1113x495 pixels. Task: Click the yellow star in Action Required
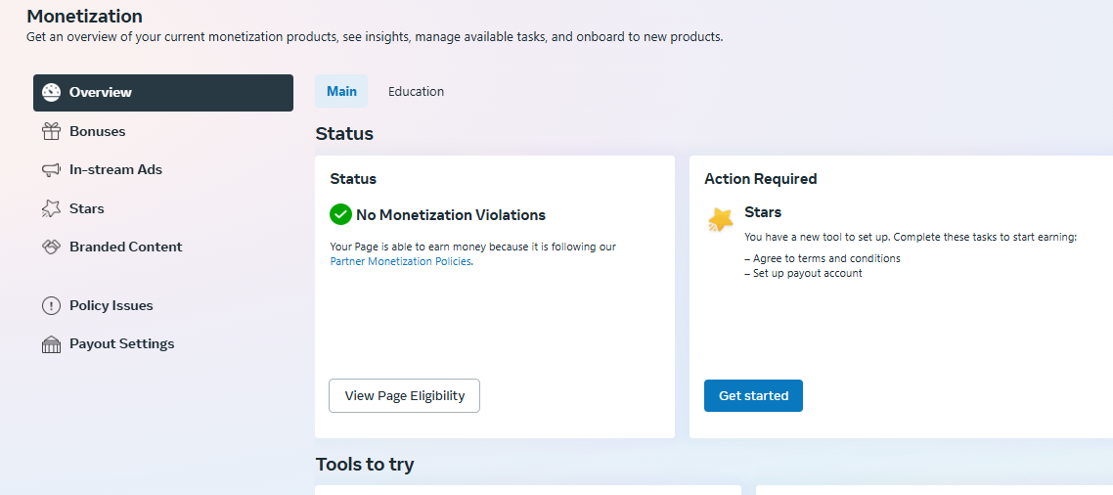(x=721, y=219)
